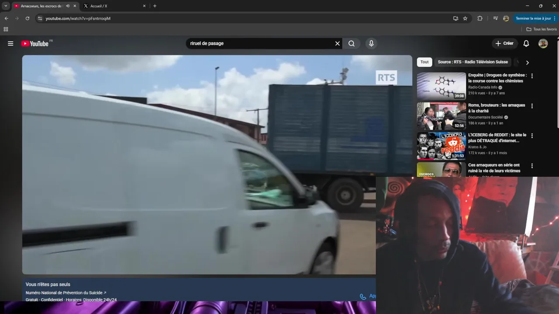Open the YouTube hamburger guide menu
This screenshot has width=559, height=314.
click(10, 44)
